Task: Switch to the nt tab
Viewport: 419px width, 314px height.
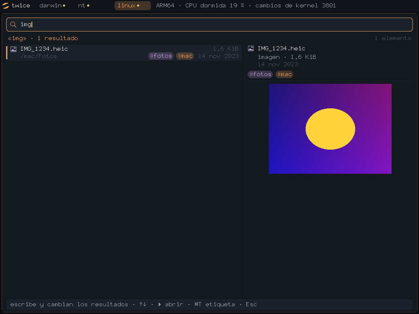Action: (83, 6)
